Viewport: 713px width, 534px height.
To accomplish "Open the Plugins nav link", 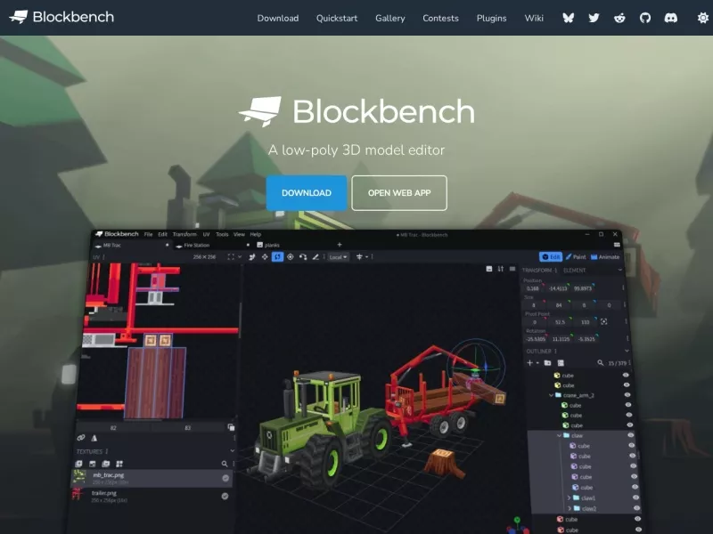I will pos(492,18).
